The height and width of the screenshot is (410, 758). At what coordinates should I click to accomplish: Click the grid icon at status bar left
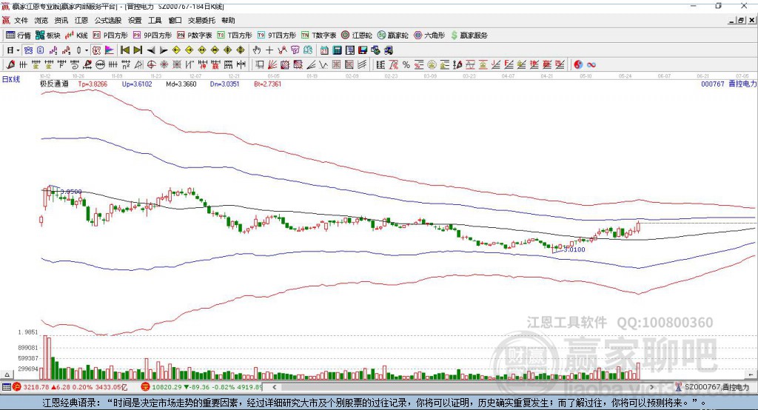[x=6, y=387]
